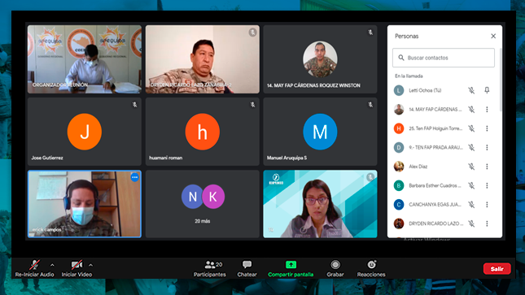Toggle the Re-Iniciar Audio microphone

point(34,265)
